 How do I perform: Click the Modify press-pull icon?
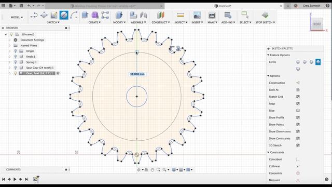[119, 15]
